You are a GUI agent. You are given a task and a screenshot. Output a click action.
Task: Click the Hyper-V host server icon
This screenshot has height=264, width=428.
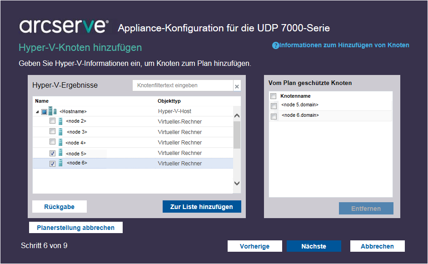pyautogui.click(x=52, y=111)
